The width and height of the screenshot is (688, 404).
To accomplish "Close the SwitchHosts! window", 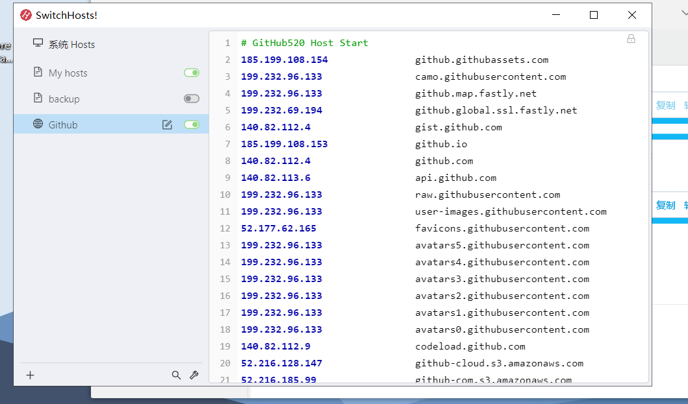I will pyautogui.click(x=632, y=15).
